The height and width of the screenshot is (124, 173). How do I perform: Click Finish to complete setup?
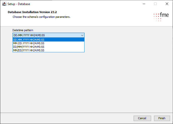coord(162,118)
